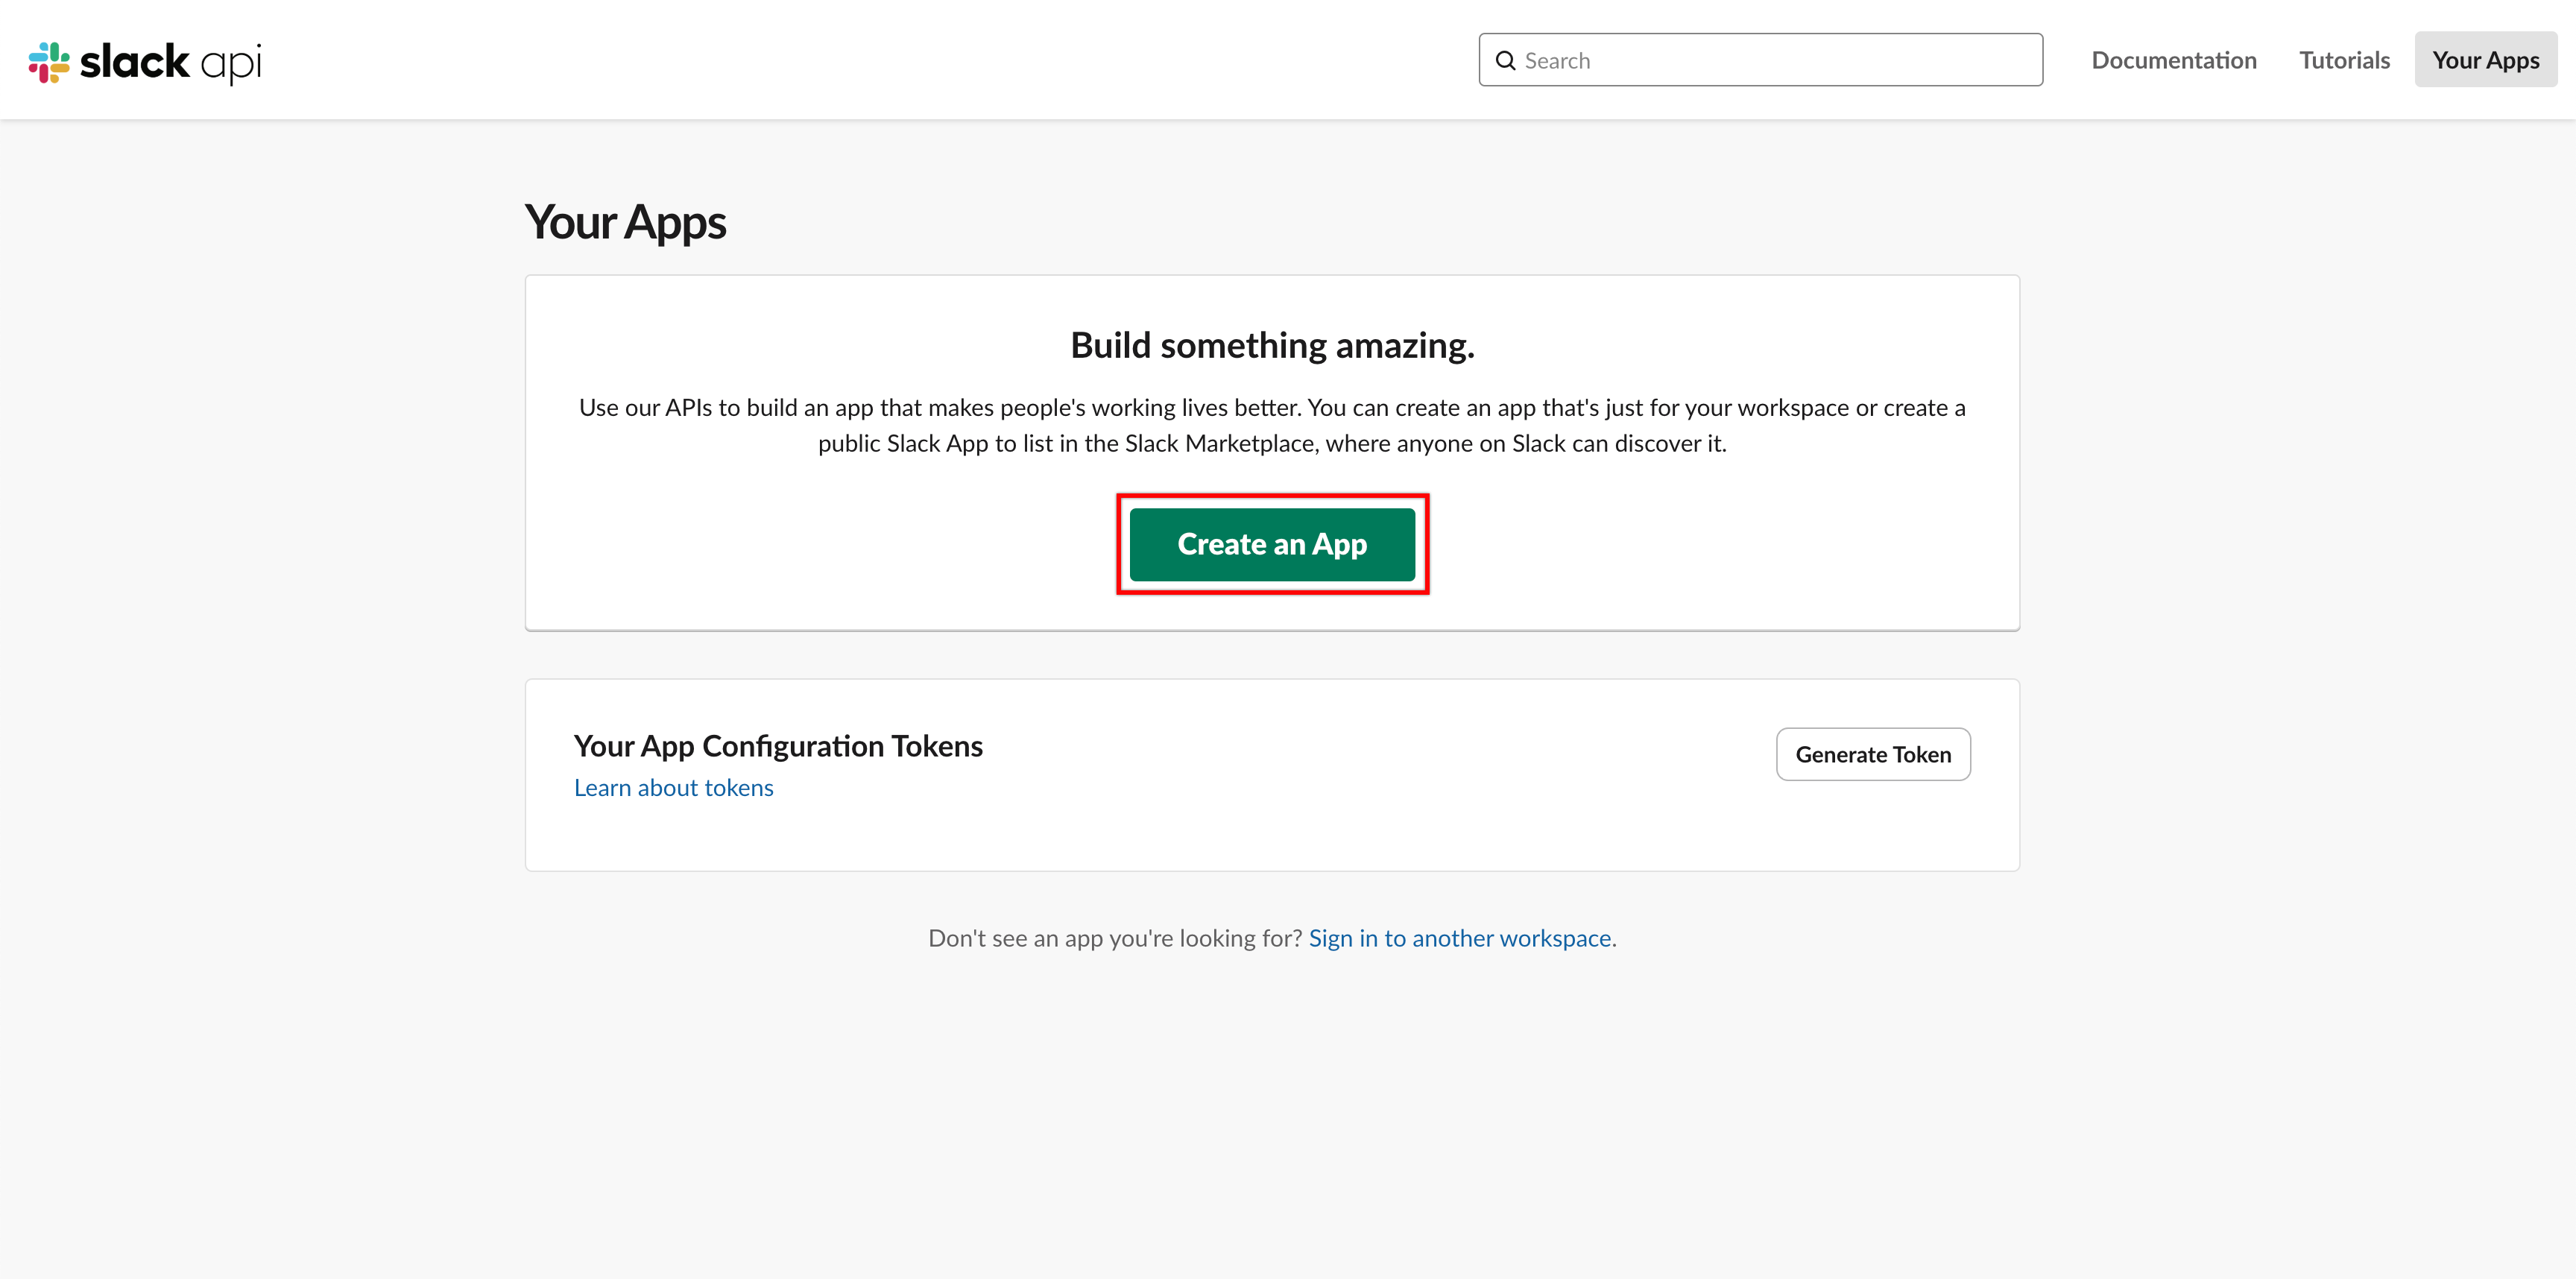The height and width of the screenshot is (1279, 2576).
Task: Generate a new app configuration token
Action: (x=1873, y=754)
